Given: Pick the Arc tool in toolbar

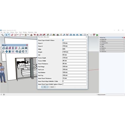Looking at the screenshot, I should pyautogui.click(x=21, y=35).
